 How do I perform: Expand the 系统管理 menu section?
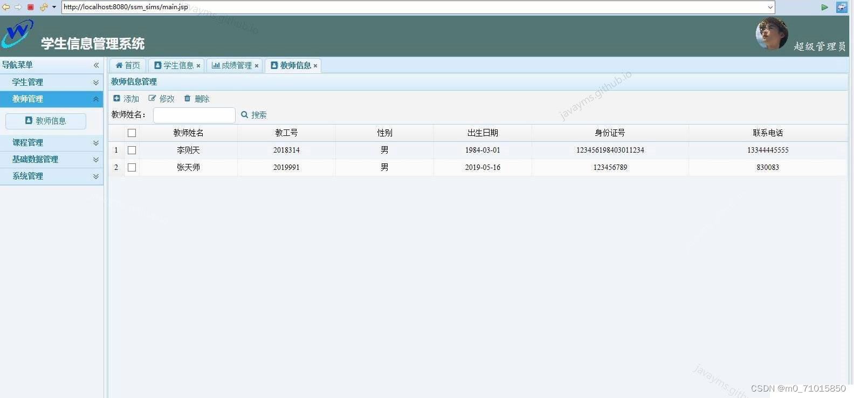(x=52, y=176)
